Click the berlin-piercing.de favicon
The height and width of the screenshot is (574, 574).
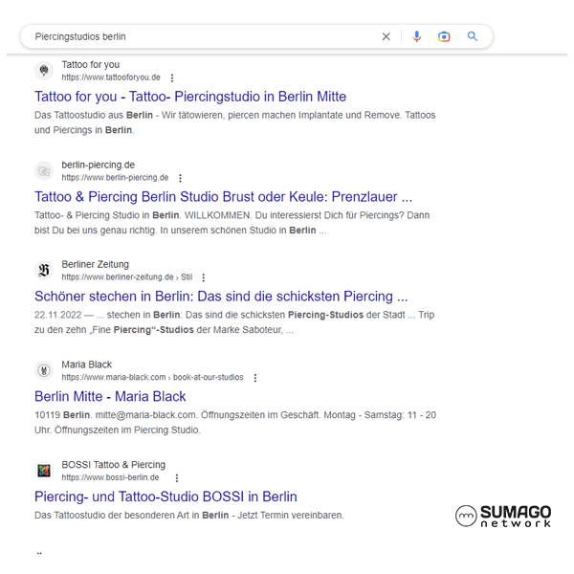[x=44, y=170]
